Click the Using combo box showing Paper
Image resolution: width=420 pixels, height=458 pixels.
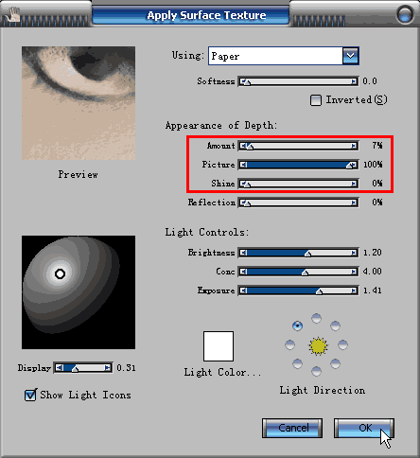tap(283, 56)
